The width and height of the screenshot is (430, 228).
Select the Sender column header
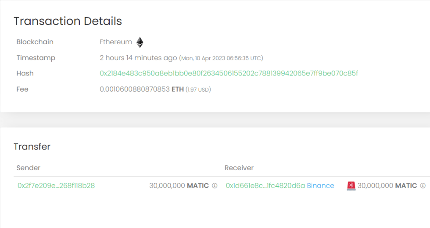pyautogui.click(x=29, y=168)
